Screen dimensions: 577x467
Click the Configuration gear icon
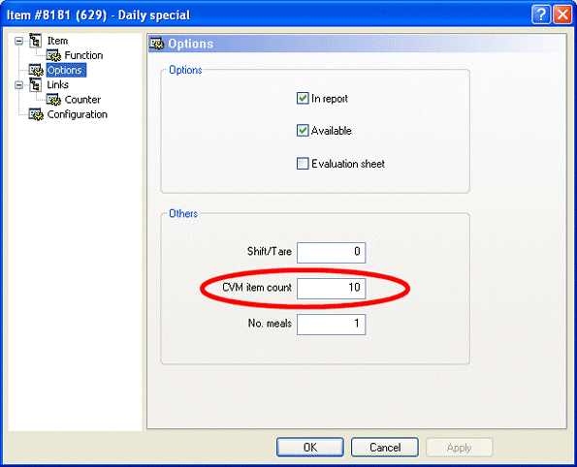[36, 114]
